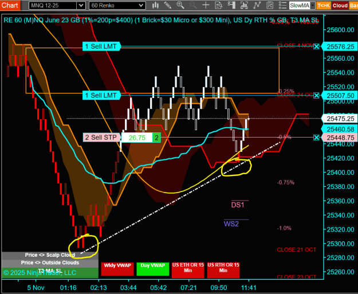Click the partially visible Bar button

click(x=353, y=6)
